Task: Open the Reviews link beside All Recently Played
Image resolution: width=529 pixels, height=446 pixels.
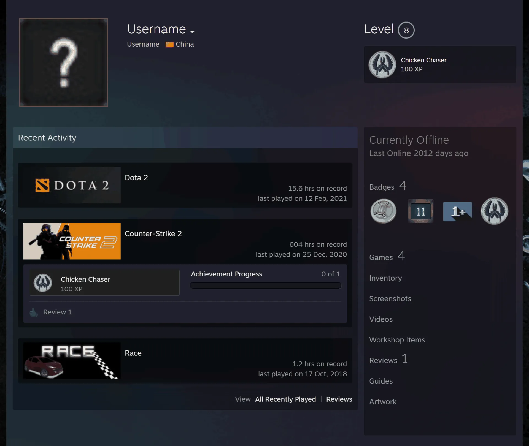Action: [339, 399]
